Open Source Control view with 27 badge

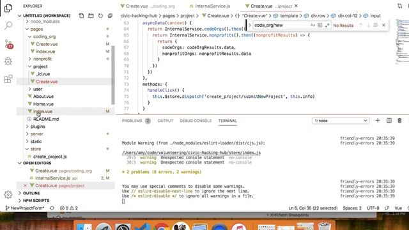tap(8, 44)
